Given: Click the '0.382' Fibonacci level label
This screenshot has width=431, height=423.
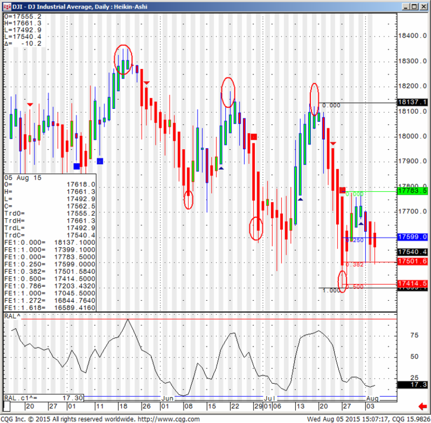Looking at the screenshot, I should (x=354, y=265).
